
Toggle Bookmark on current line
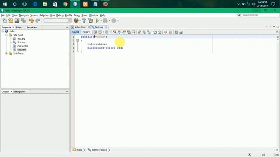[x=149, y=32]
